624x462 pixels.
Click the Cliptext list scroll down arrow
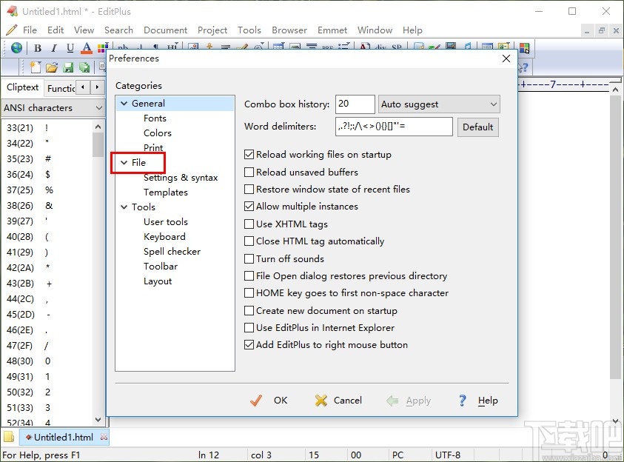pyautogui.click(x=98, y=419)
